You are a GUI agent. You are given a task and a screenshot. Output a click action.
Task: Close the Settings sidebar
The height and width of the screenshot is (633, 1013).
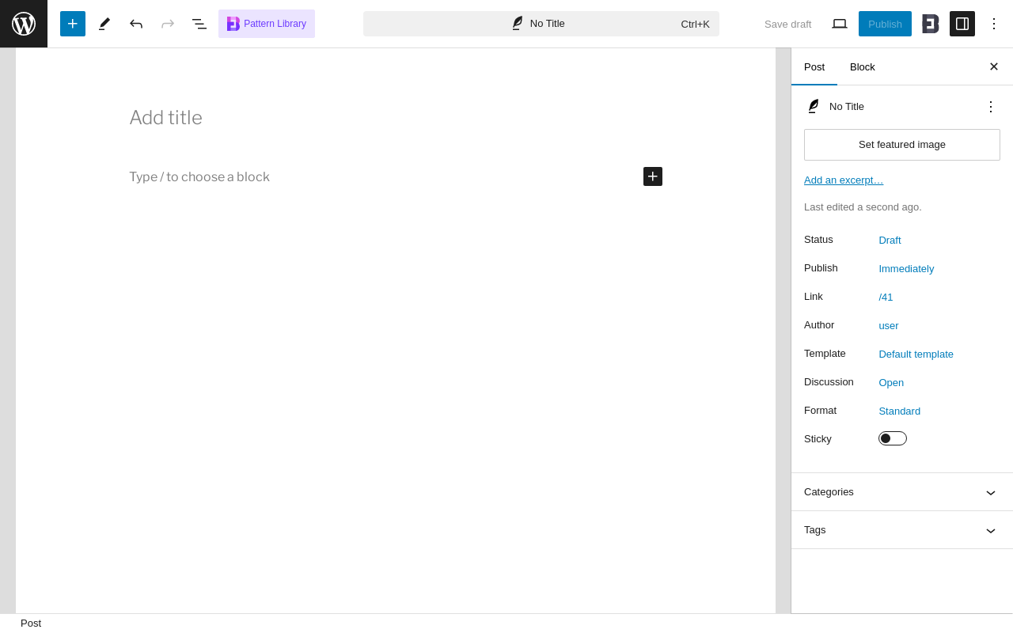coord(994,66)
